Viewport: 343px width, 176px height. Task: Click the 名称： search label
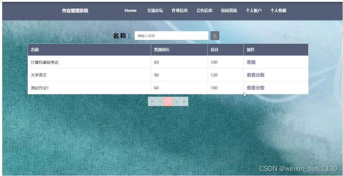(x=122, y=36)
